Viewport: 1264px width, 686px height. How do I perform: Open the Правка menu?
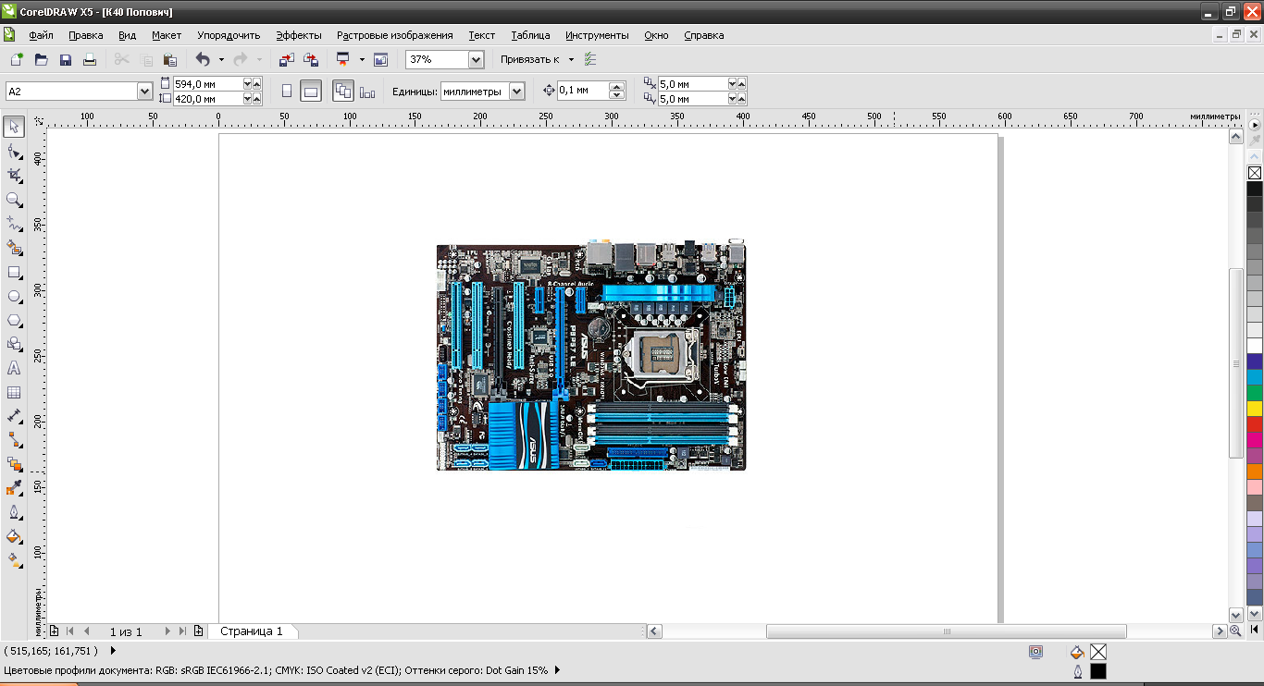pos(86,35)
